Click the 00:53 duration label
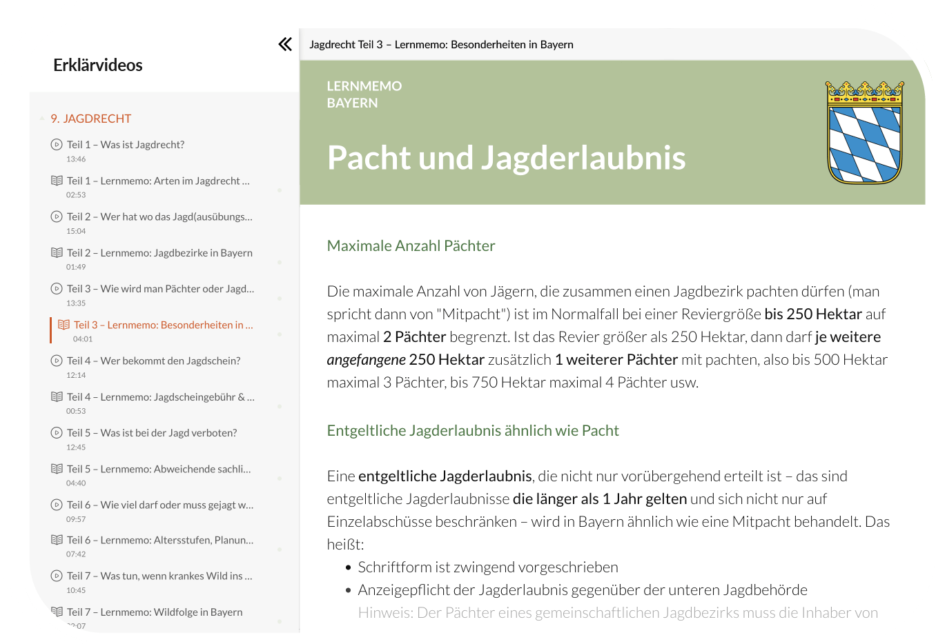The image size is (936, 644). [x=76, y=411]
